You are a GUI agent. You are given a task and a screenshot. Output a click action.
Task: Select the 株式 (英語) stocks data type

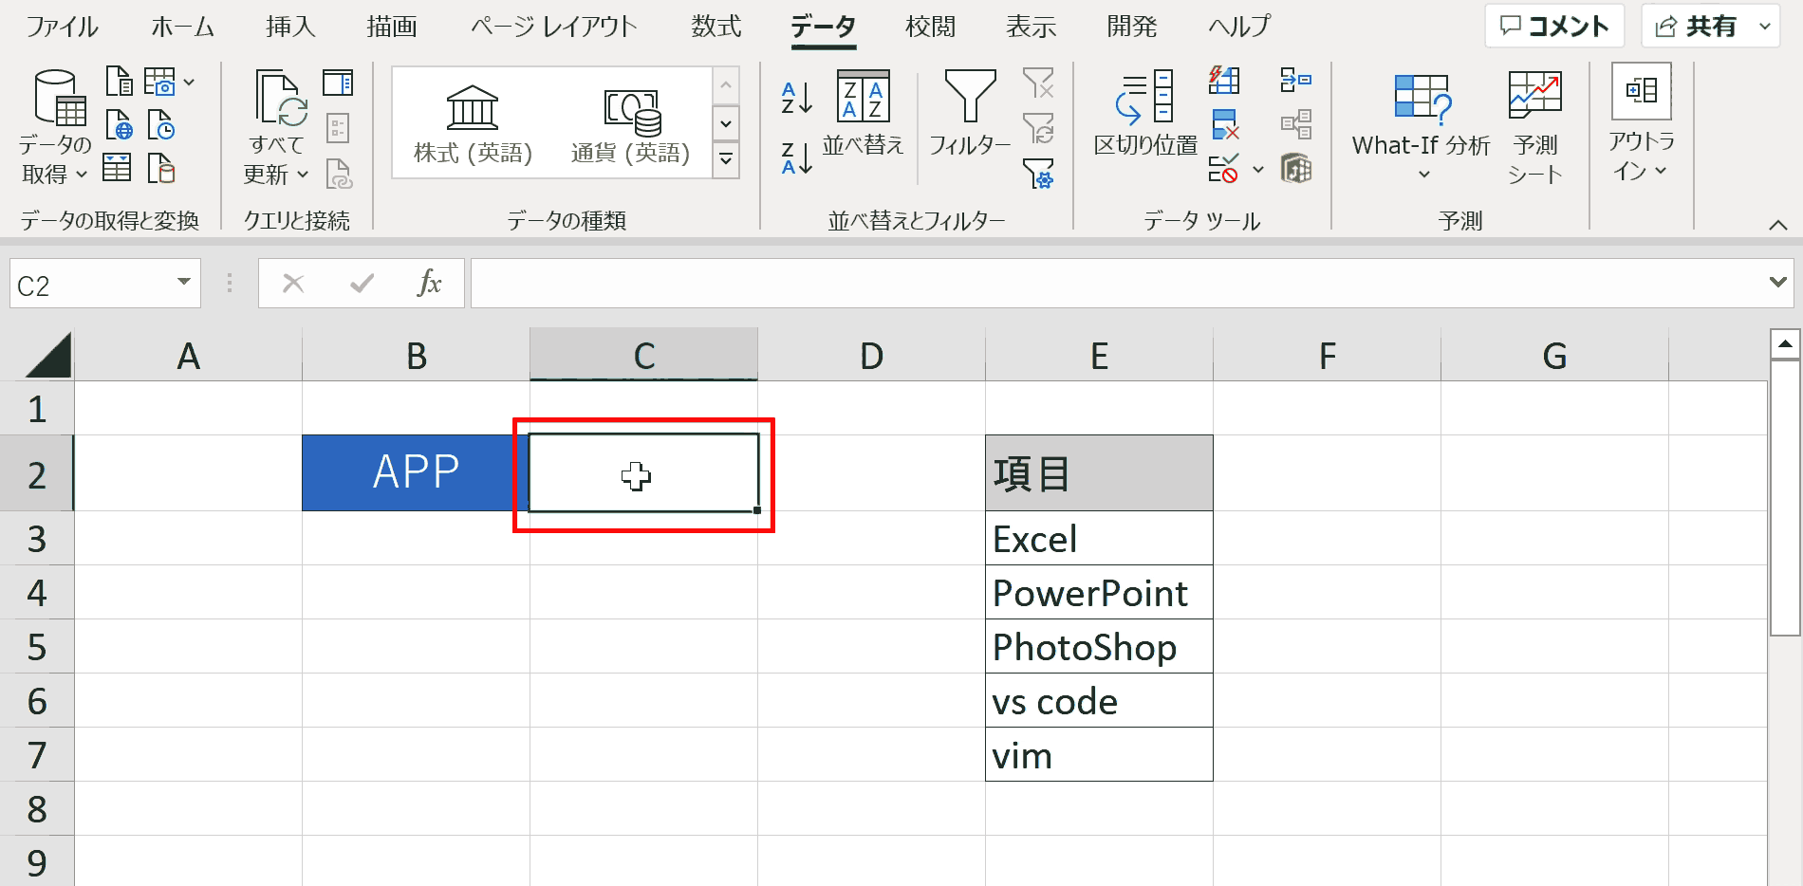point(473,124)
